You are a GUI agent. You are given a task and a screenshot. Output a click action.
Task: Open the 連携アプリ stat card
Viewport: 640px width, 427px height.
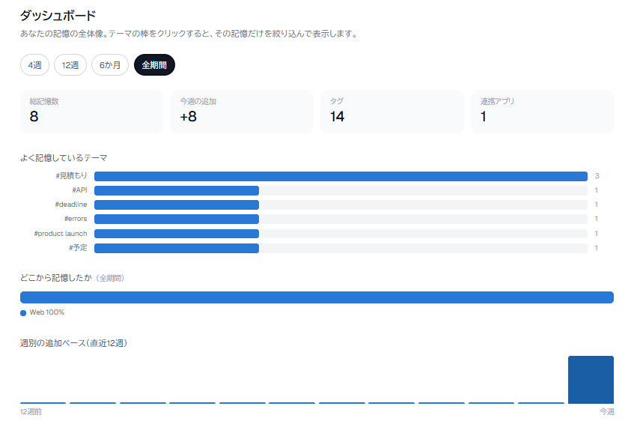click(x=543, y=112)
